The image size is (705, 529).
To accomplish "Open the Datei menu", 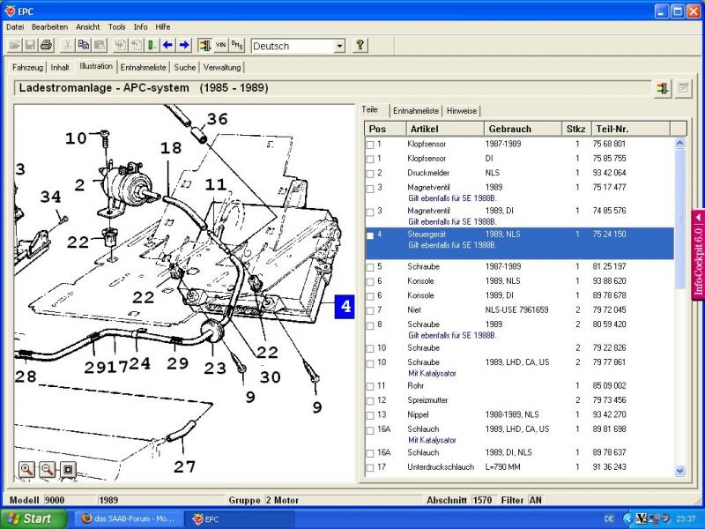I will tap(15, 27).
